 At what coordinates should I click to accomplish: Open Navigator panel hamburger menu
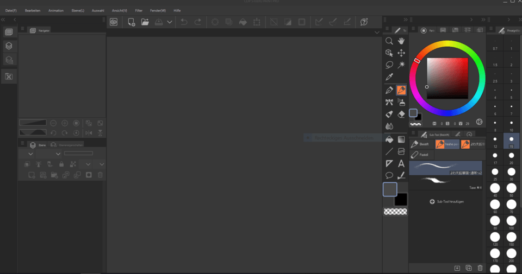[x=22, y=29]
